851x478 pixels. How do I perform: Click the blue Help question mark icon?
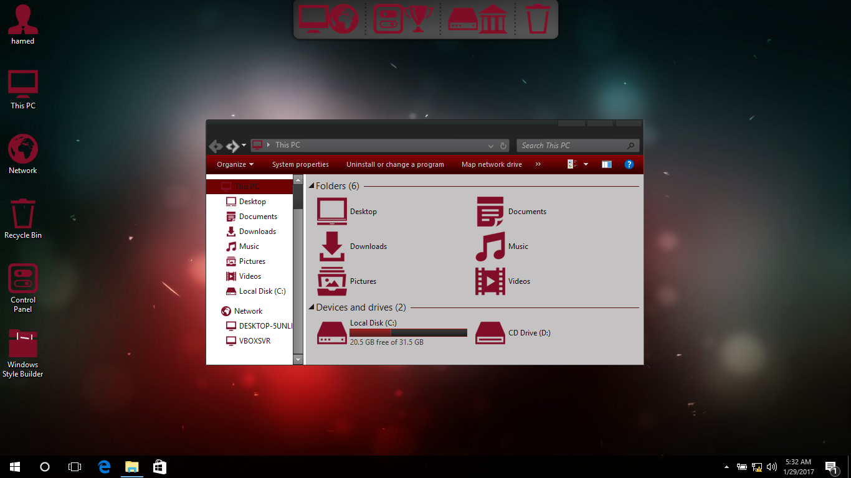click(629, 164)
